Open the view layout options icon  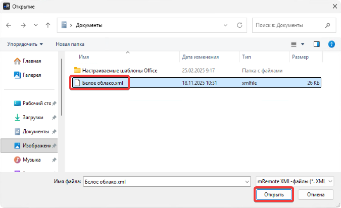[x=295, y=44]
